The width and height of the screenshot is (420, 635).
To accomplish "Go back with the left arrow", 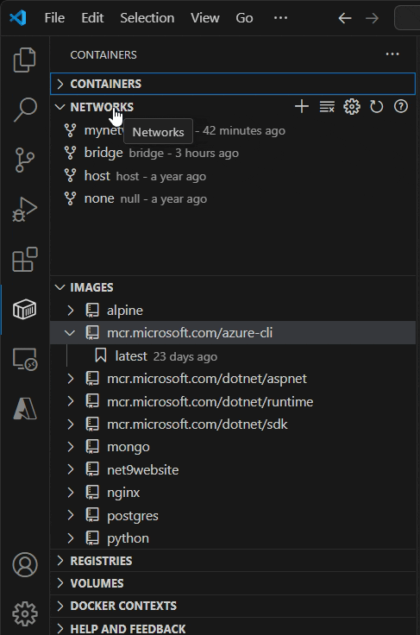I will 345,18.
